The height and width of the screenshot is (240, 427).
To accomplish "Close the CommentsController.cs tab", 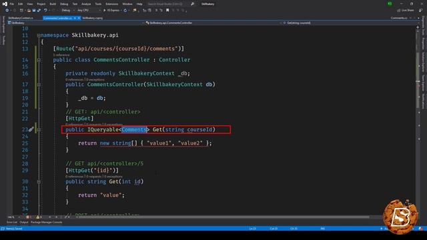I will pos(79,18).
